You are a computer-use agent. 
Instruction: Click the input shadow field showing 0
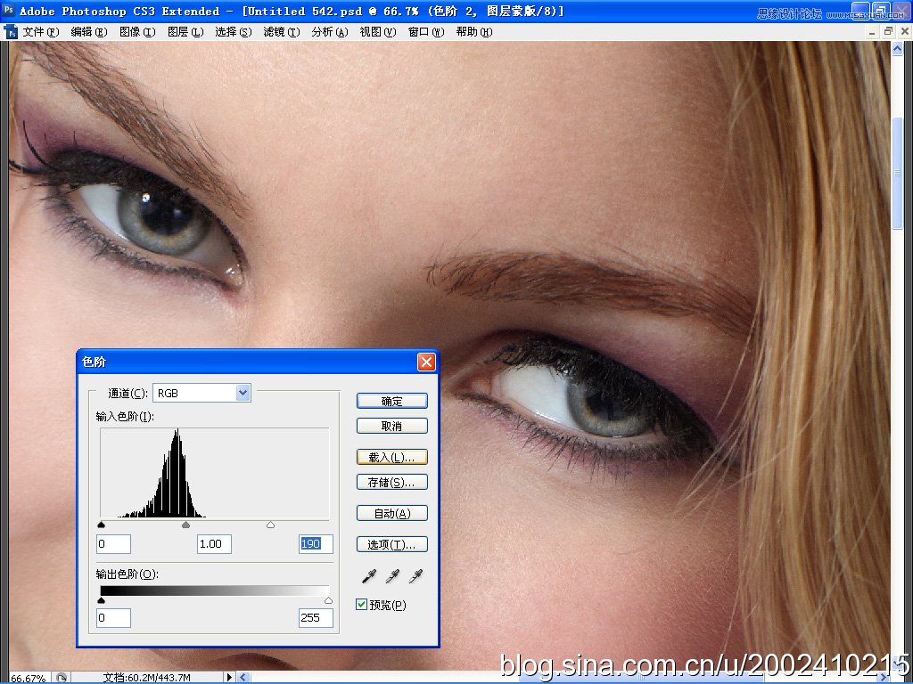(113, 544)
